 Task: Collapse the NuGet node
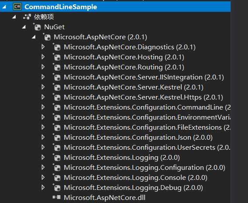point(24,27)
